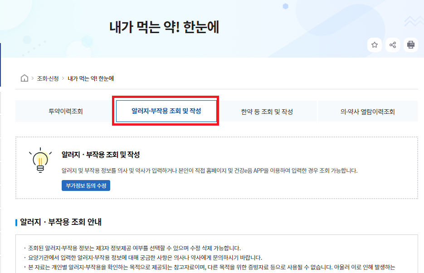The image size is (424, 273).
Task: Bookmark the page using the star icon
Action: [375, 45]
